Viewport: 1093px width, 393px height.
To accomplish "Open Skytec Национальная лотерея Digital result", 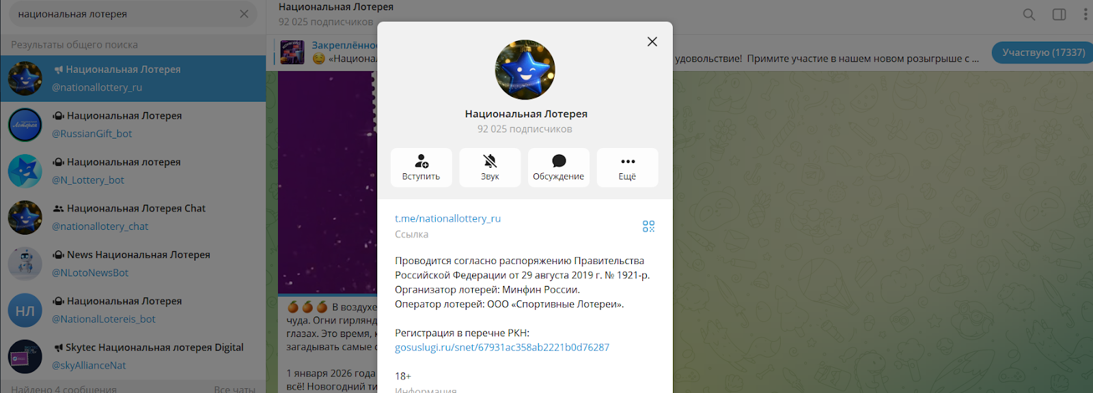I will coord(133,357).
